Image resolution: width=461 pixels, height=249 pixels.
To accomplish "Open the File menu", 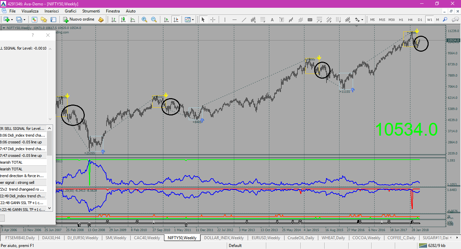I will point(12,11).
